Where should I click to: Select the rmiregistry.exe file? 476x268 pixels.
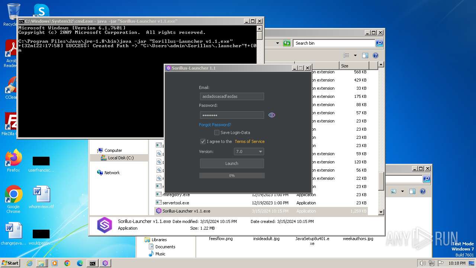(176, 195)
